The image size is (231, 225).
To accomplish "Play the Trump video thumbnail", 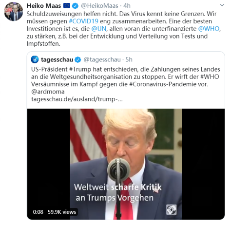I will (x=126, y=164).
